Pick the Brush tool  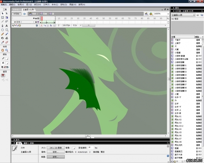[x=7, y=34]
